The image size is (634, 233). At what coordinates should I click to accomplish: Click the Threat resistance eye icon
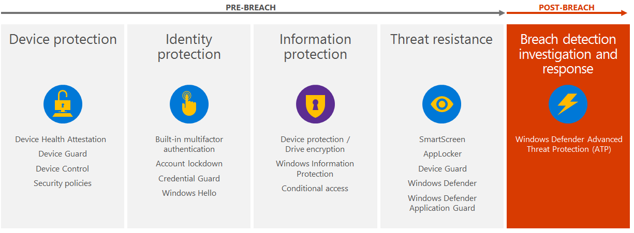(x=441, y=104)
